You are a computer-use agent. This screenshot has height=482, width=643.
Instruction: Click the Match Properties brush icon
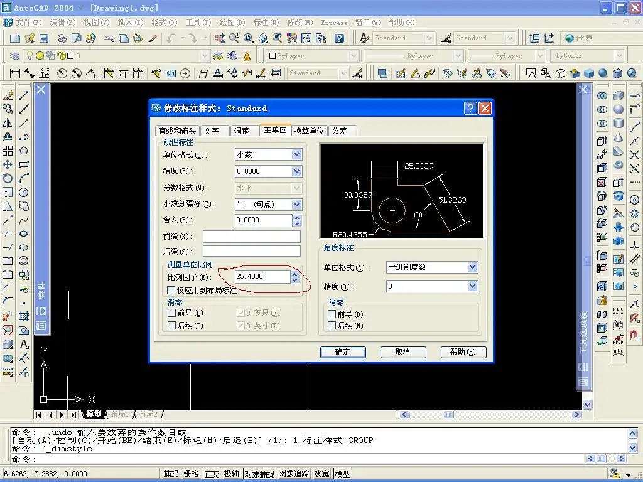tap(153, 38)
